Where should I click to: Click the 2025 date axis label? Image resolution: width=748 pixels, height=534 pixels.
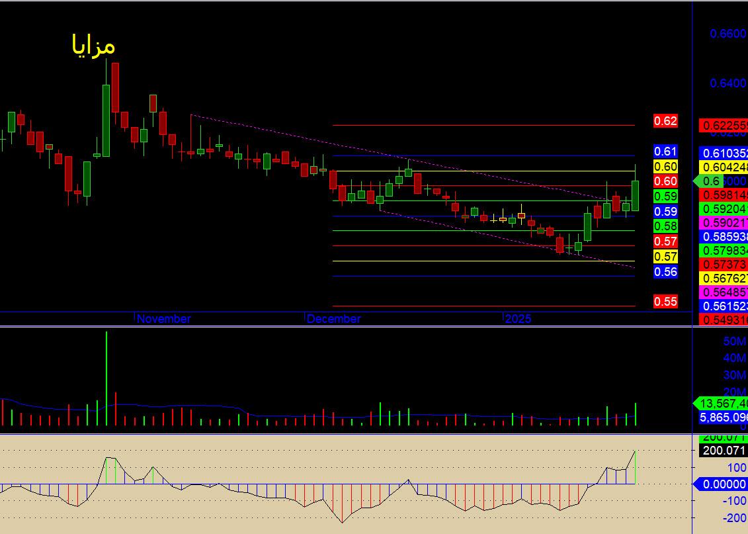click(x=518, y=319)
